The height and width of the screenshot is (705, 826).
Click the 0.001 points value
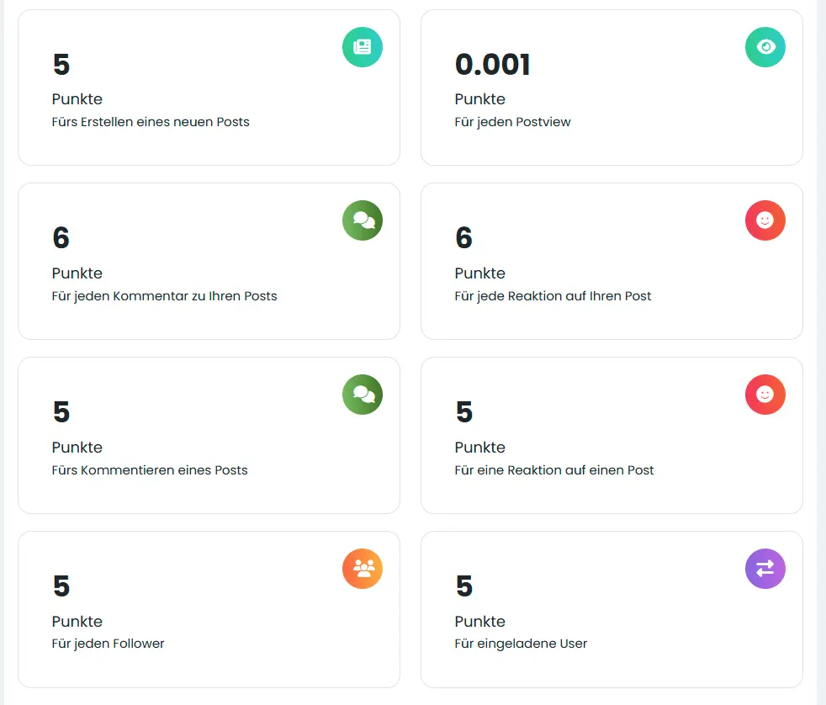tap(492, 65)
